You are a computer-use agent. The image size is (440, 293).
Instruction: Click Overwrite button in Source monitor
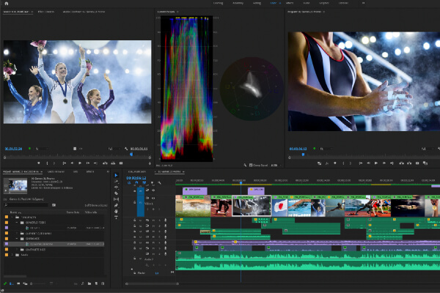coord(113,163)
